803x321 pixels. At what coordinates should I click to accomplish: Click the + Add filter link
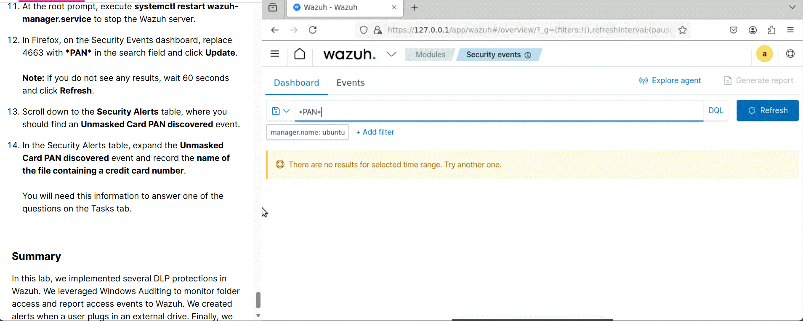point(375,132)
